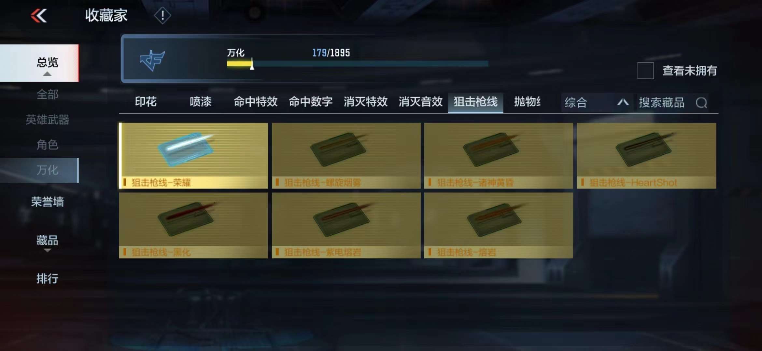This screenshot has width=762, height=351.
Task: Select 英雄武器 in the sidebar
Action: pyautogui.click(x=47, y=120)
